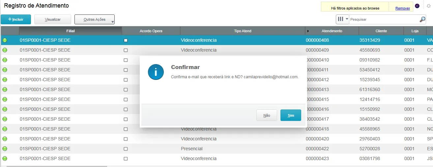Viewport: 433px width, 167px height.
Task: Click the blue info icon in dialog
Action: tap(156, 72)
